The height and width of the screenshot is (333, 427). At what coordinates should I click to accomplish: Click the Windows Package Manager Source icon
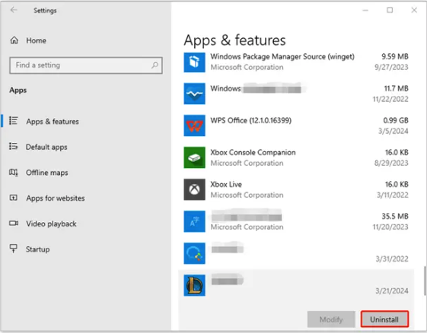coord(194,62)
